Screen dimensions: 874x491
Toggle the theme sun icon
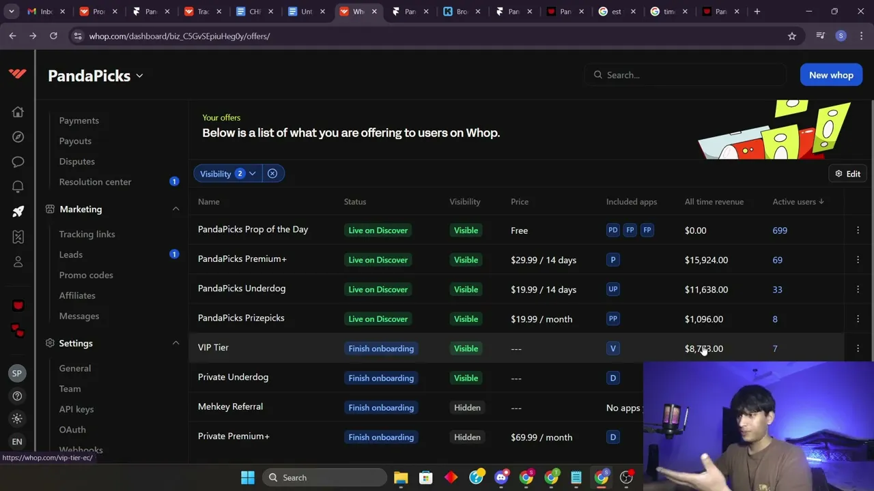click(x=17, y=419)
